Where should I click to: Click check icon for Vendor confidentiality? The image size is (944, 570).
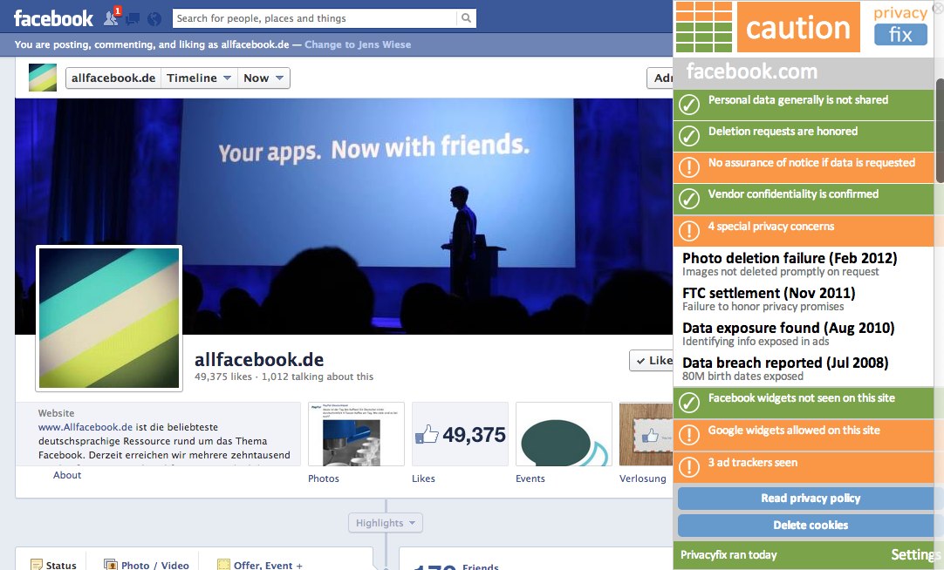click(689, 199)
